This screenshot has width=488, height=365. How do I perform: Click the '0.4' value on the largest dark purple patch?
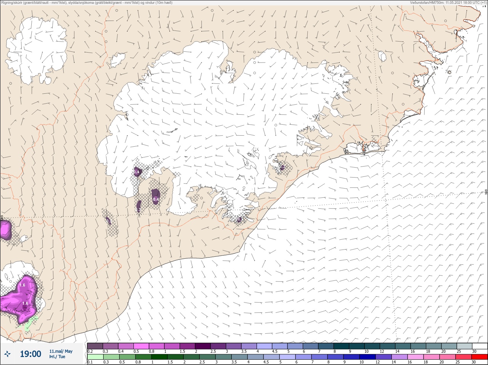[156, 199]
